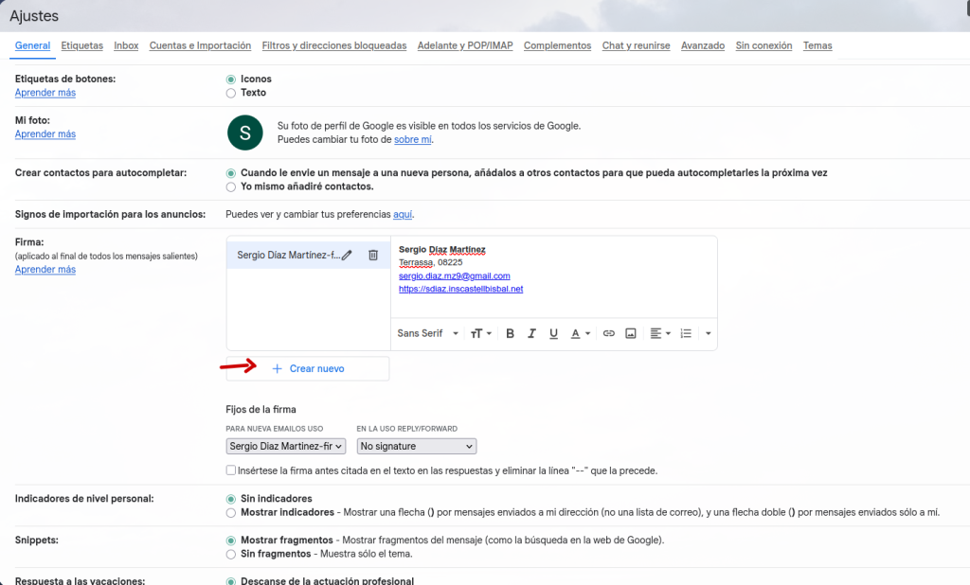
Task: Insert a link in the signature
Action: [x=609, y=333]
